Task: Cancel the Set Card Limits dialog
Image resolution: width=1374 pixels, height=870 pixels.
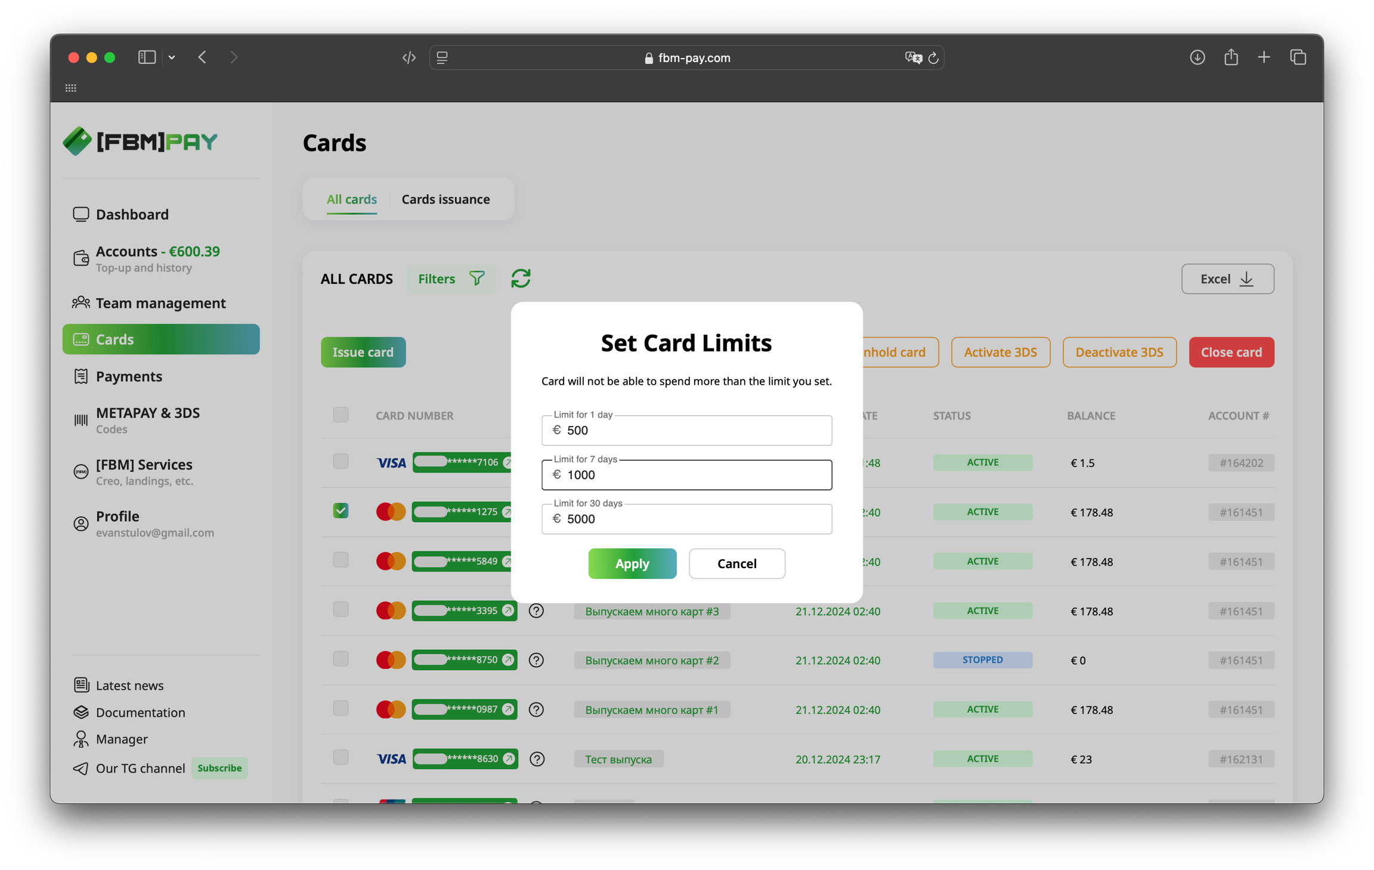Action: (x=736, y=563)
